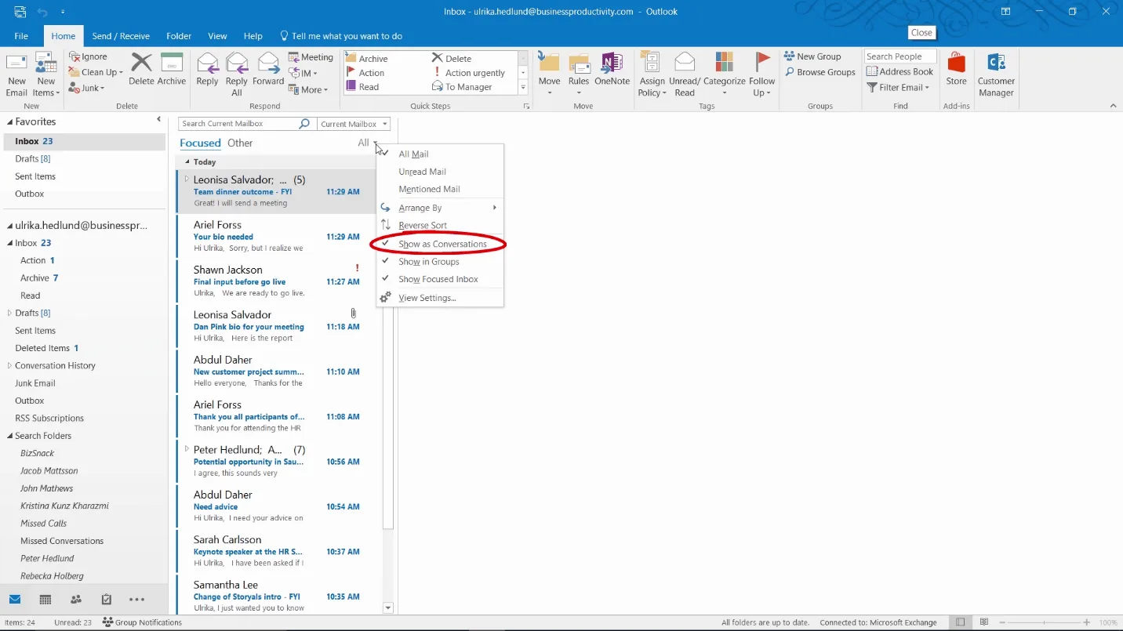Screen dimensions: 1123x631
Task: Delete the selected message using the ribbon X
Action: (141, 69)
